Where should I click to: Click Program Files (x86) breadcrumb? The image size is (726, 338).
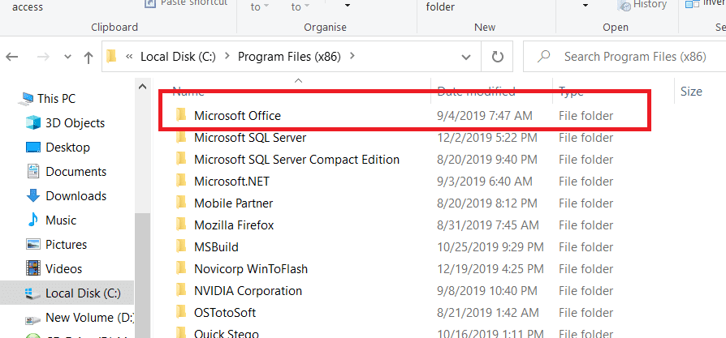289,57
